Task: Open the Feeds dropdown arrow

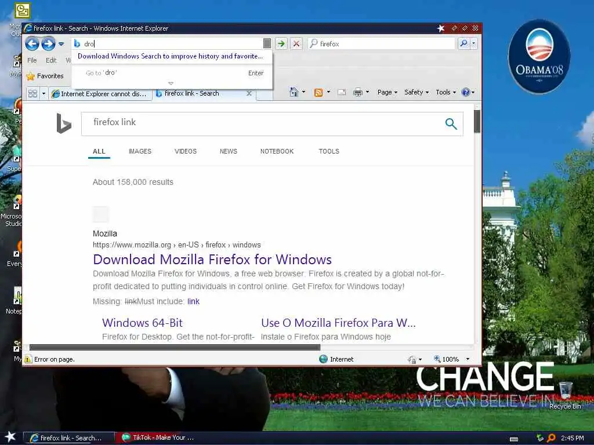Action: tap(328, 92)
